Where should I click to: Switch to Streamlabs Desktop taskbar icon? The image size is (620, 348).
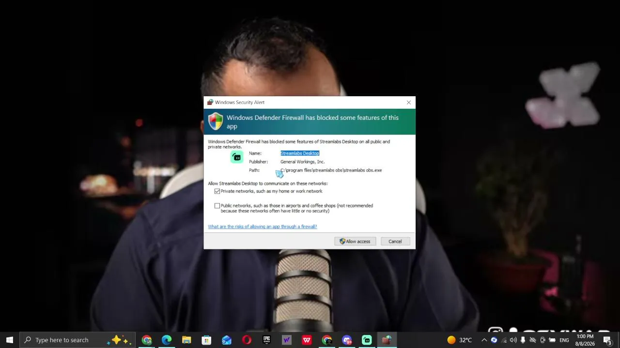tap(367, 340)
